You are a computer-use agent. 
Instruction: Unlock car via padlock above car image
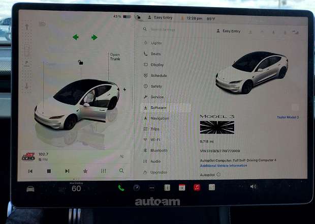[x=81, y=63]
